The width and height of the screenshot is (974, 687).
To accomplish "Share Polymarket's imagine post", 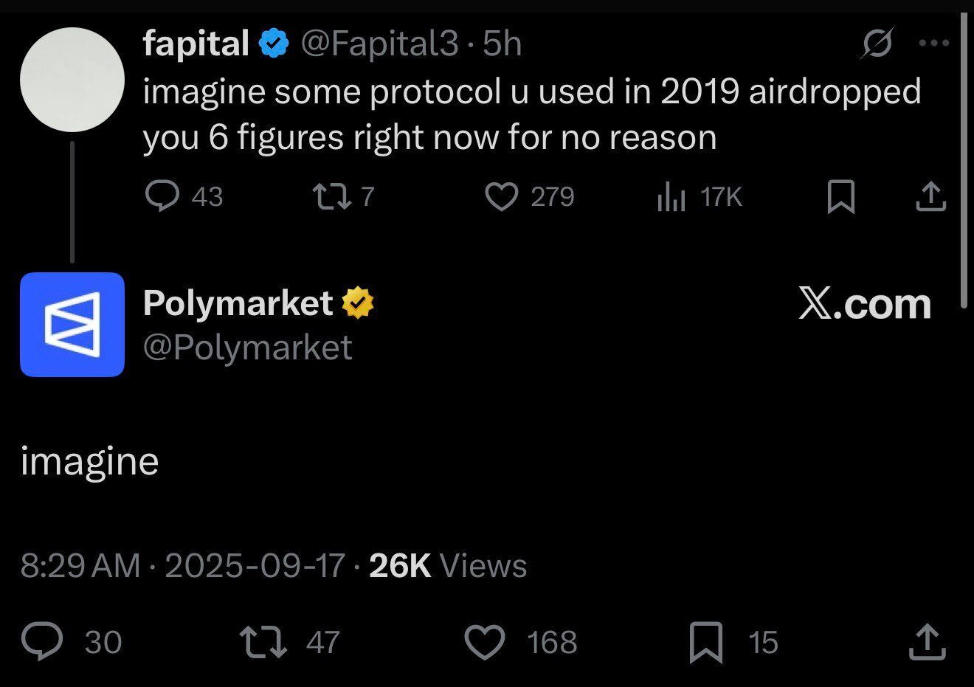I will [927, 641].
